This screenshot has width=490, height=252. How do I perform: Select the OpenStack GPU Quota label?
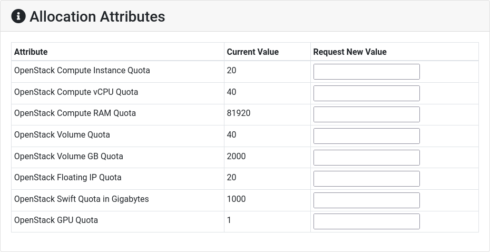tap(56, 220)
